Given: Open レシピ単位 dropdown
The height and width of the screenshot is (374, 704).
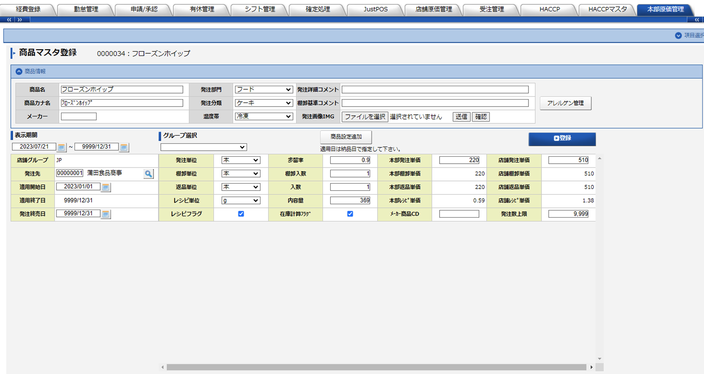Looking at the screenshot, I should [241, 200].
